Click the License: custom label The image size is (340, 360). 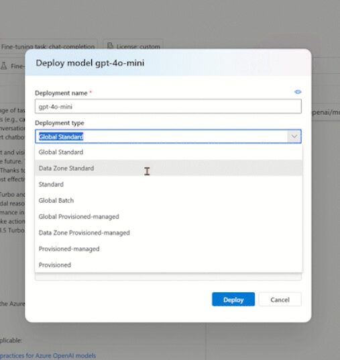click(x=138, y=46)
